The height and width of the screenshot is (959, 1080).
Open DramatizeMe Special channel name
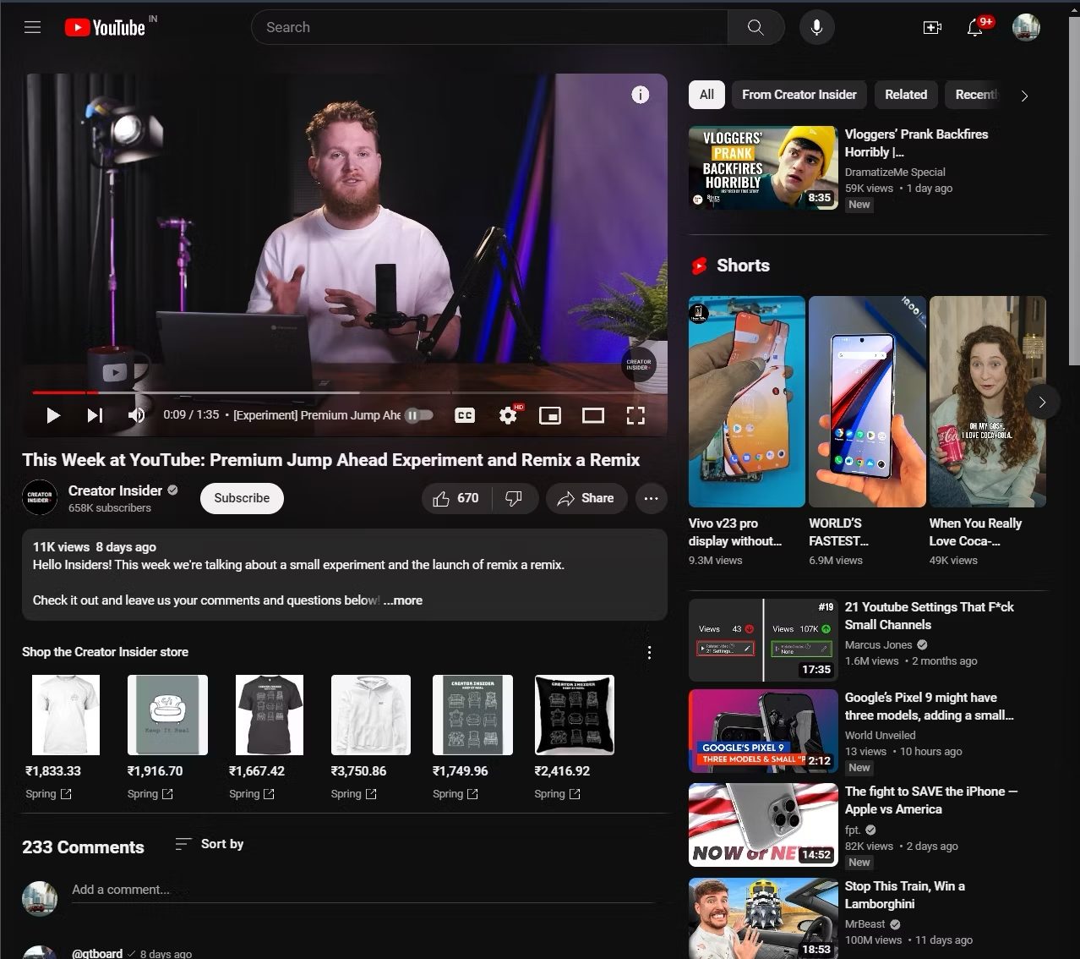pyautogui.click(x=895, y=172)
